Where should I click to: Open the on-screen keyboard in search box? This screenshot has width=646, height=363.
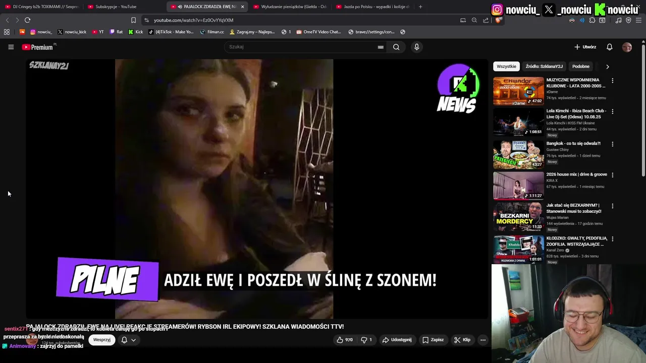[381, 47]
